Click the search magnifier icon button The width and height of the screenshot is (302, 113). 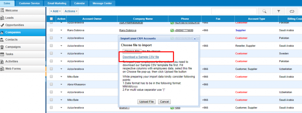click(x=264, y=11)
